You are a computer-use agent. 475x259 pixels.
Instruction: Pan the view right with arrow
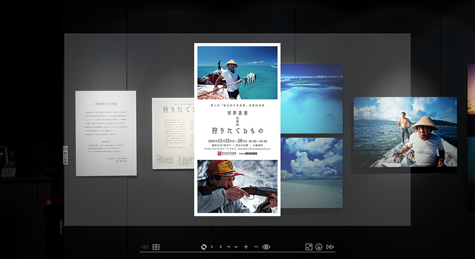coord(221,247)
